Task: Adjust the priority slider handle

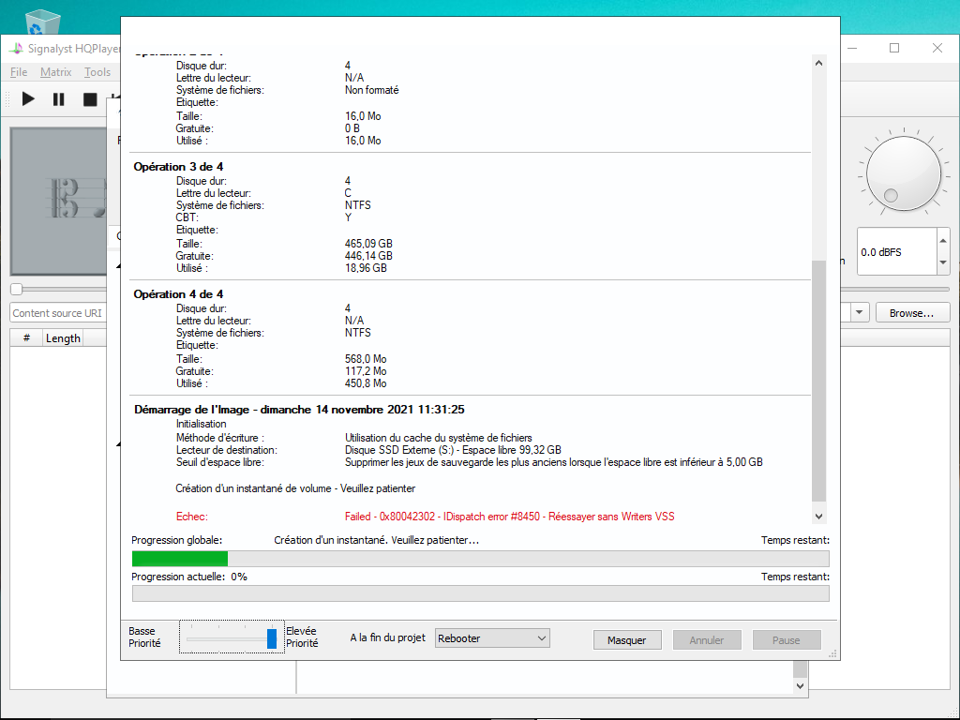Action: tap(272, 638)
